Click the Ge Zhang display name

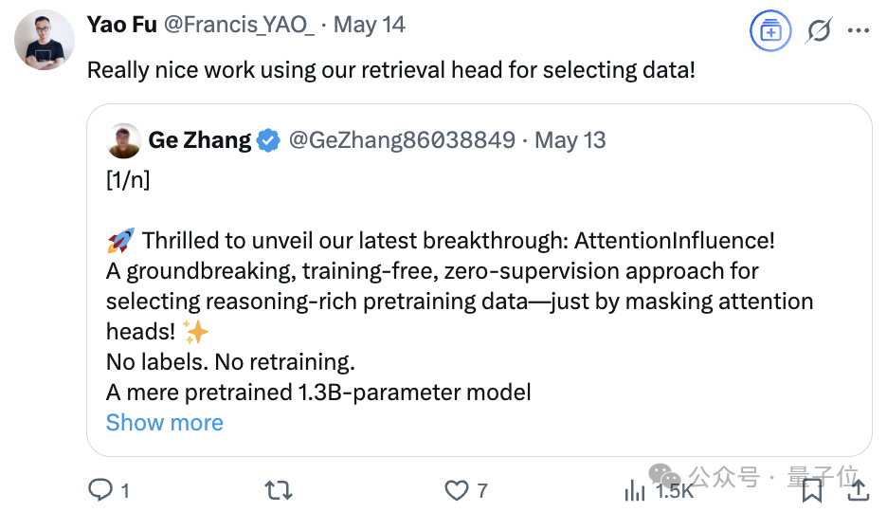pos(200,140)
